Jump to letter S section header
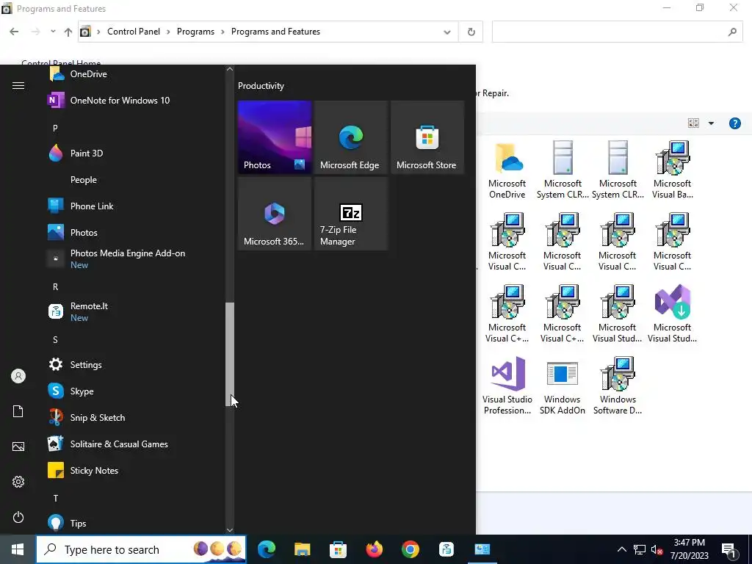The height and width of the screenshot is (564, 752). tap(55, 339)
